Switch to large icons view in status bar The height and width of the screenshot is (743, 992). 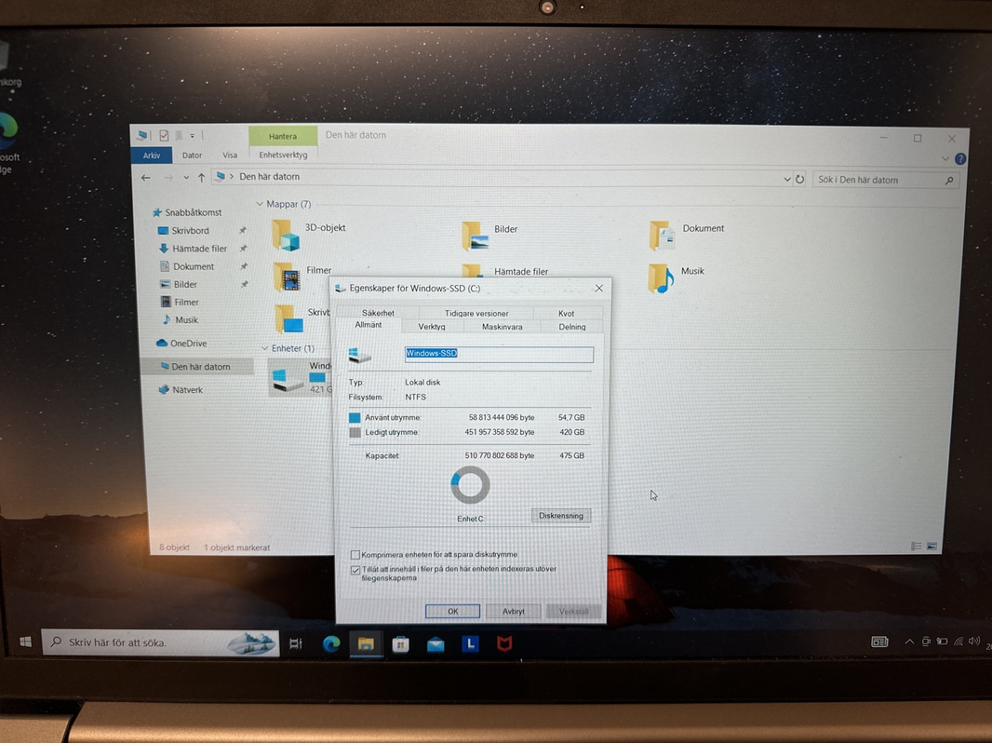click(932, 547)
